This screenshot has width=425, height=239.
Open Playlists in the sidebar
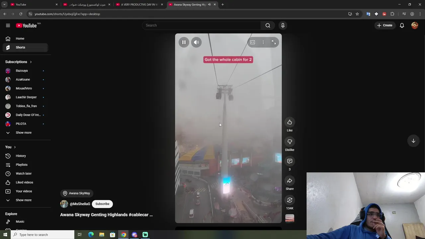[x=25, y=165]
